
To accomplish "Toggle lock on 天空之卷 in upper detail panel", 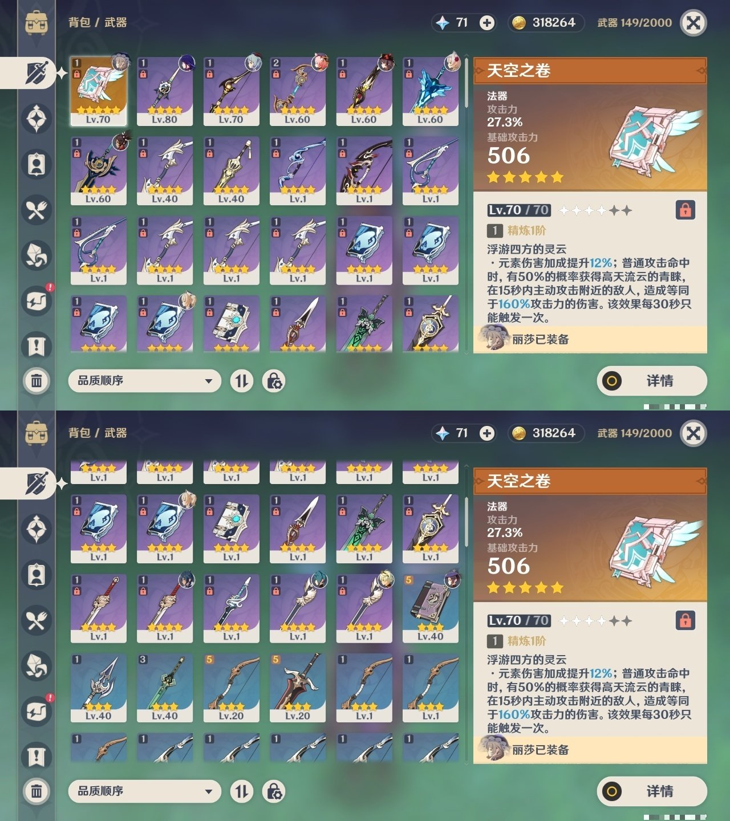I will pos(685,210).
